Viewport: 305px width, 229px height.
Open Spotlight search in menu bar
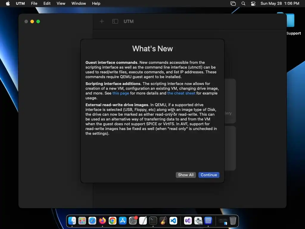coord(243,4)
